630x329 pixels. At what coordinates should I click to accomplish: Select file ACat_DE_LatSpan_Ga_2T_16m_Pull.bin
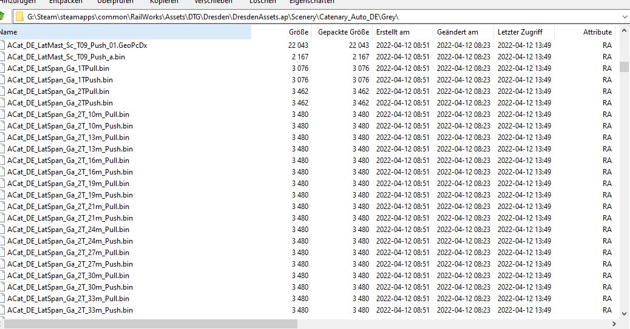[x=69, y=161]
